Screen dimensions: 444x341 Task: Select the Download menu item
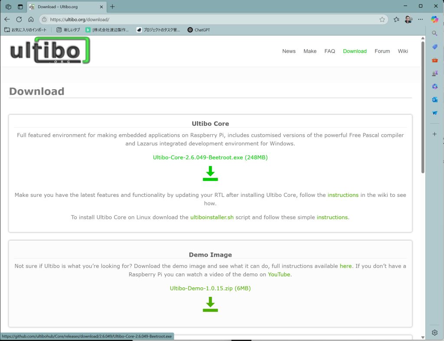(355, 51)
